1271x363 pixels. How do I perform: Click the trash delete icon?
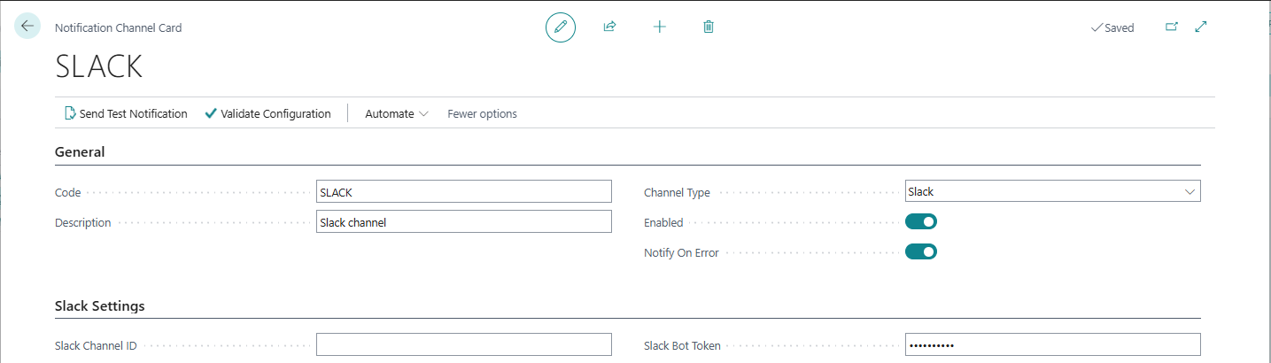pos(709,27)
